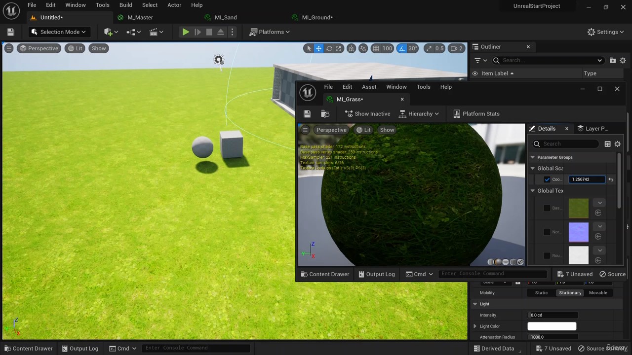This screenshot has width=632, height=355.
Task: Click the 1.256742 scalar value field
Action: point(587,179)
